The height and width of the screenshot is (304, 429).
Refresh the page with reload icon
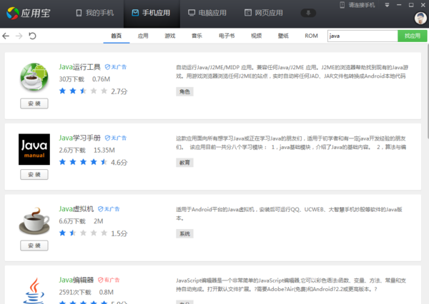[32, 36]
